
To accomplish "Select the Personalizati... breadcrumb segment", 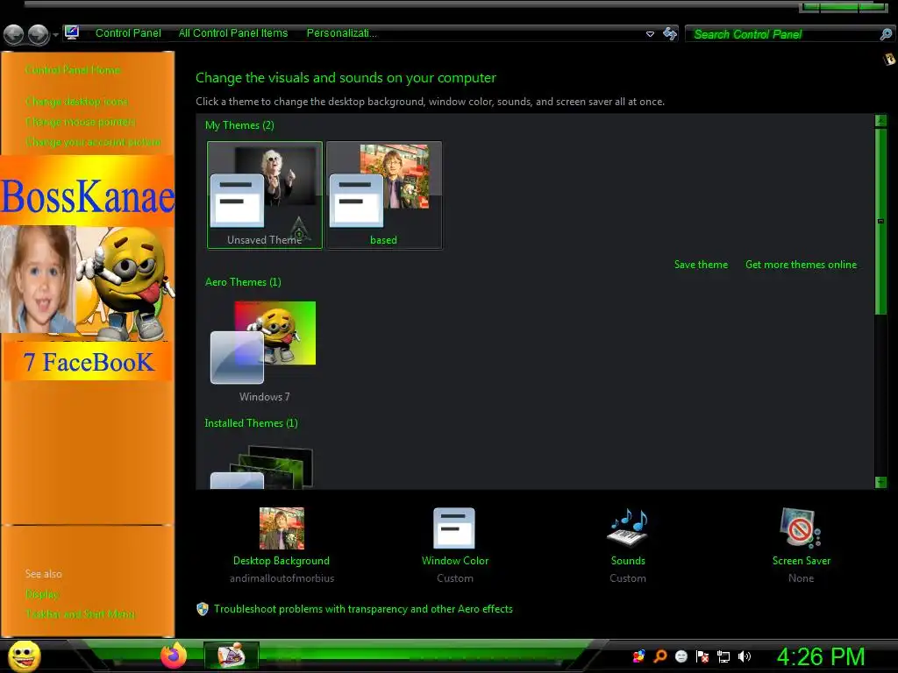I will 341,33.
